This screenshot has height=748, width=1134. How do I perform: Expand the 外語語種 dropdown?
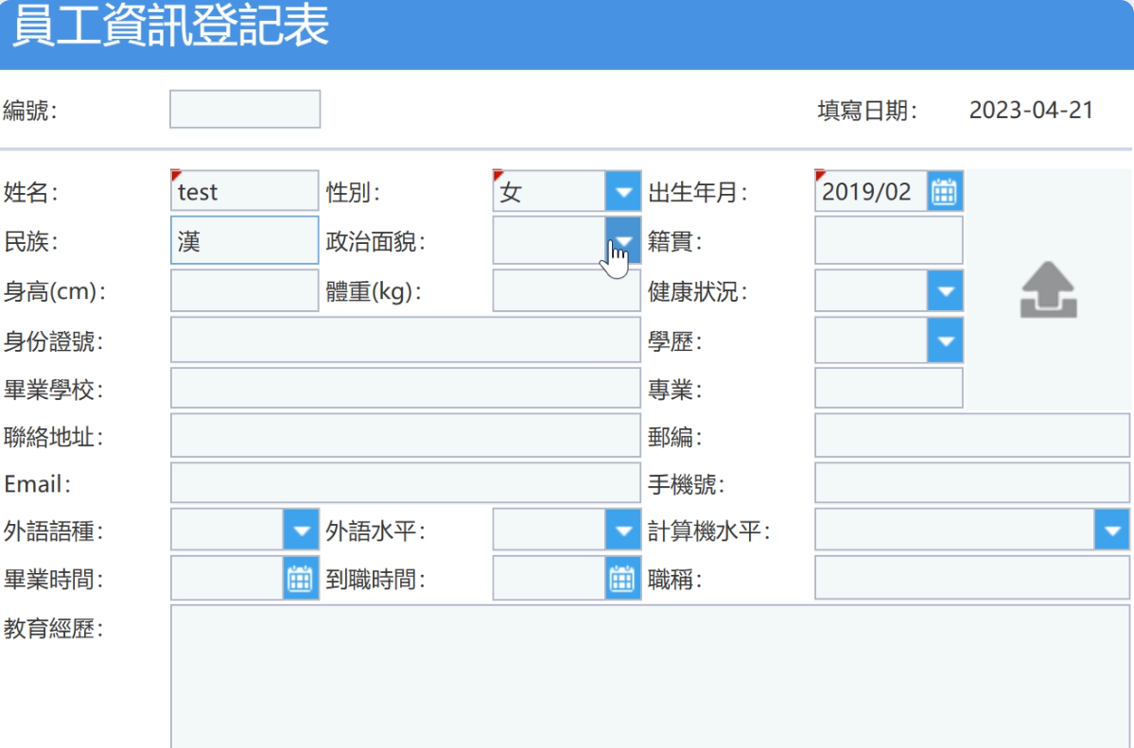(301, 531)
